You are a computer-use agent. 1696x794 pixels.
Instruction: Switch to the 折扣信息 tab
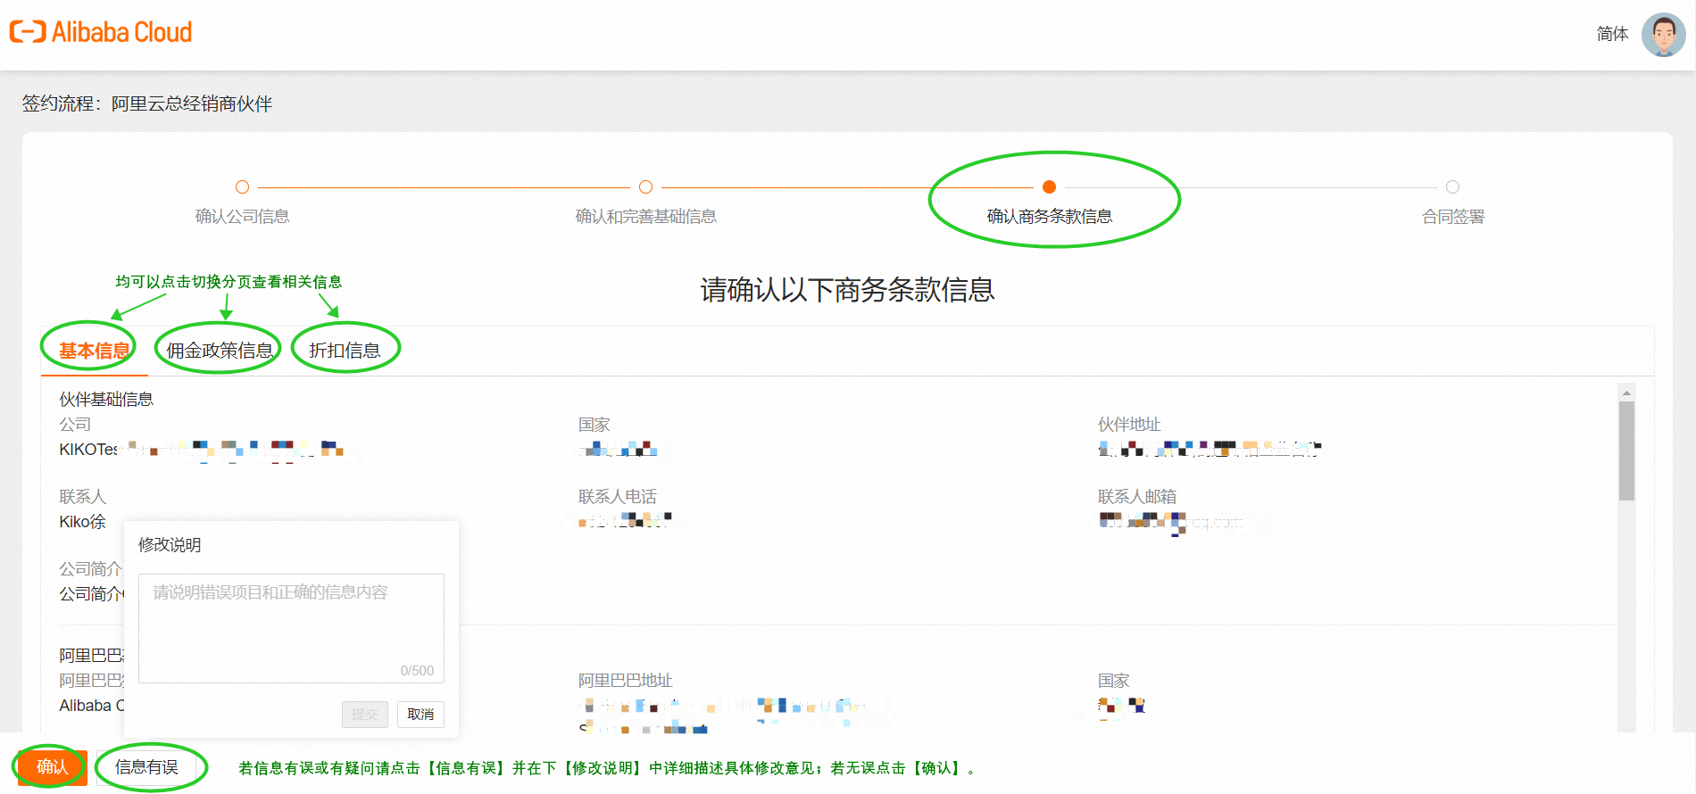pos(345,351)
